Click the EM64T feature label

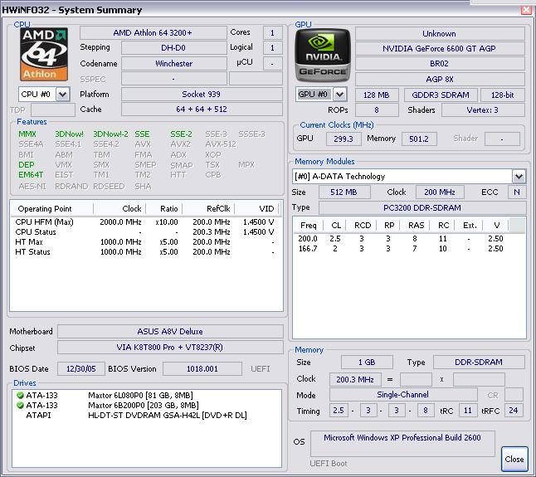(31, 175)
